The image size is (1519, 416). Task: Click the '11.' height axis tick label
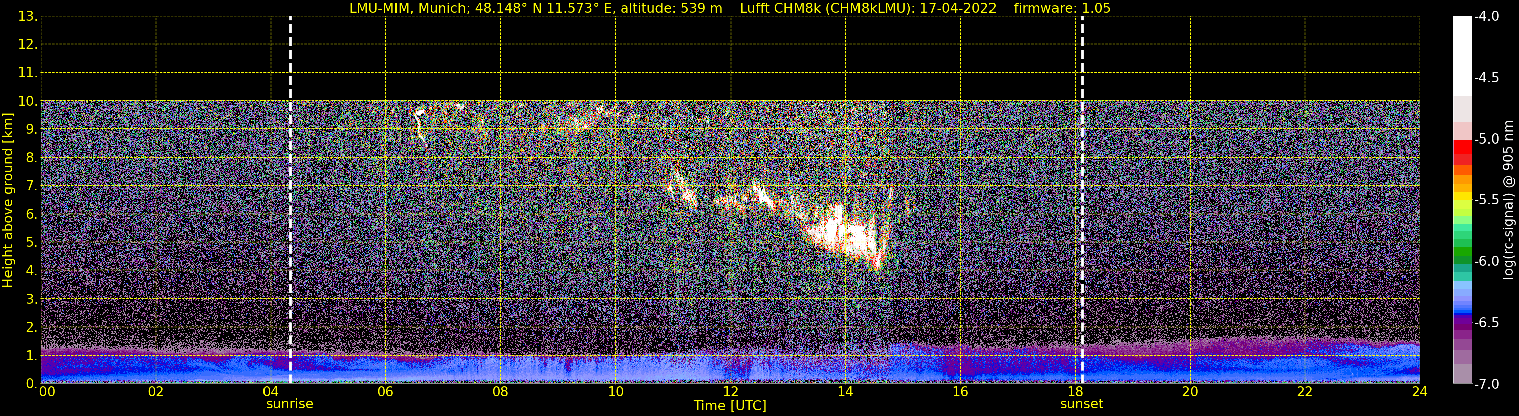[28, 73]
